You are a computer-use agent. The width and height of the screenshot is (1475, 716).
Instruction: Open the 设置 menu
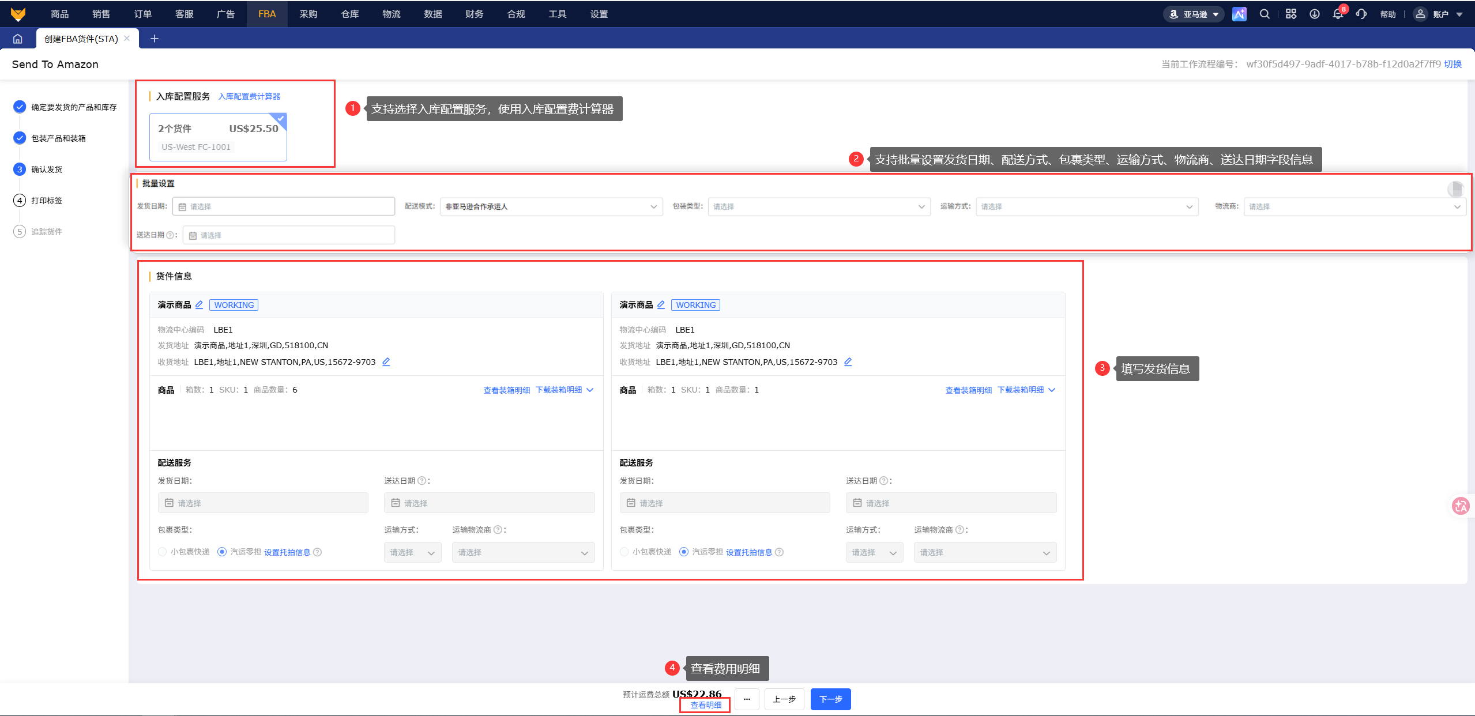pos(599,14)
